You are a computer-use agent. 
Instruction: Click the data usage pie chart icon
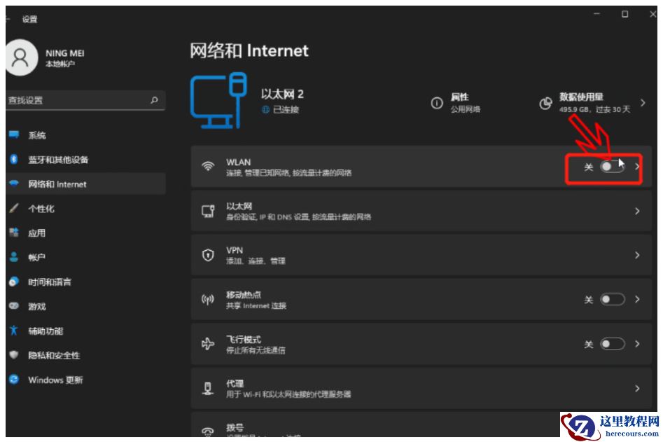[546, 102]
